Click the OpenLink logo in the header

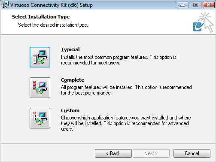click(203, 22)
